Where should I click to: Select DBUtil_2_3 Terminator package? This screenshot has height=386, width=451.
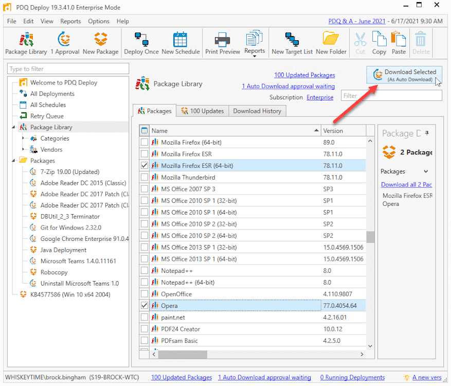tap(70, 217)
